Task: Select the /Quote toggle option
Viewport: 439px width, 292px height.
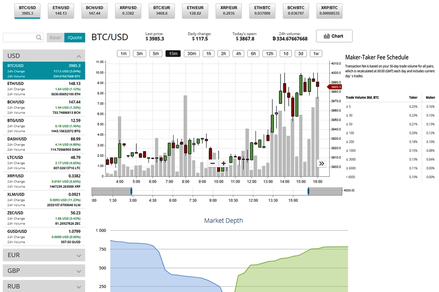Action: coord(75,38)
